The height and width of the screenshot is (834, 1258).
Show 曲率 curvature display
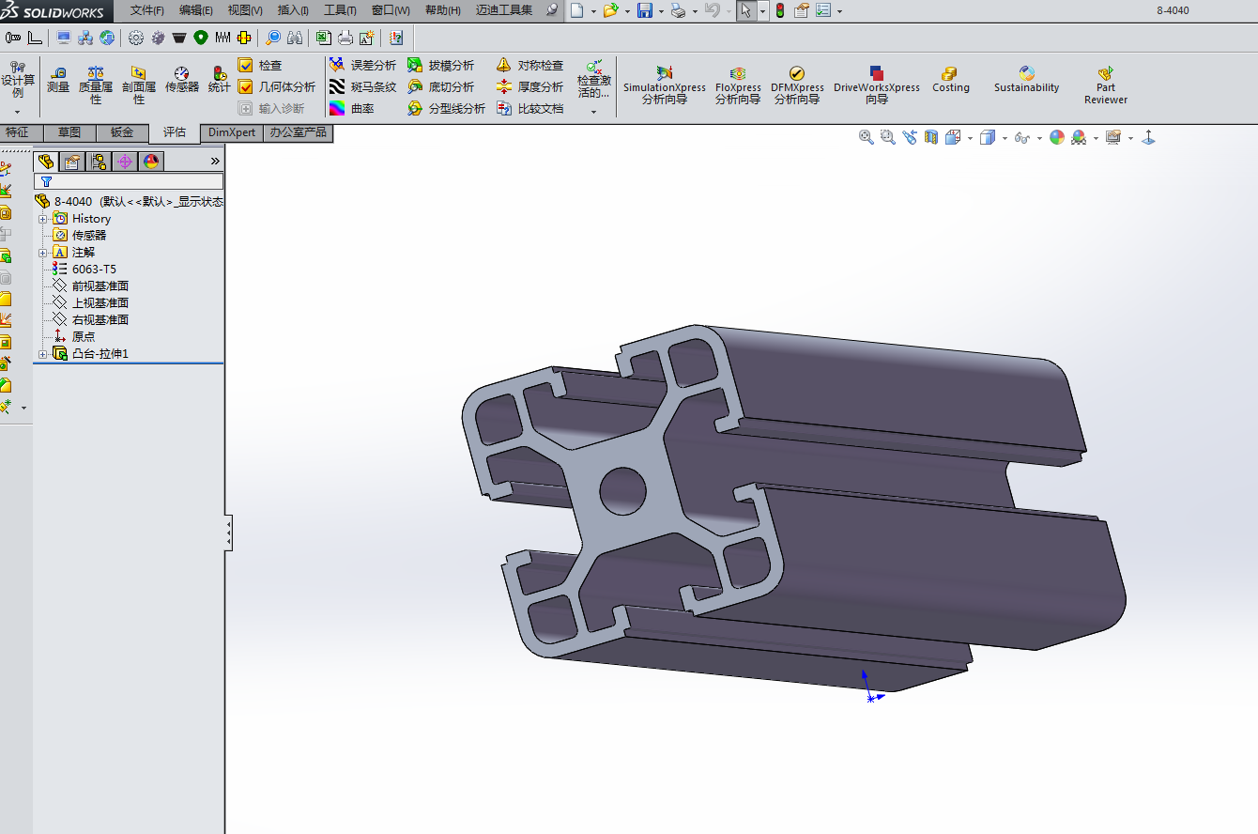coord(352,108)
